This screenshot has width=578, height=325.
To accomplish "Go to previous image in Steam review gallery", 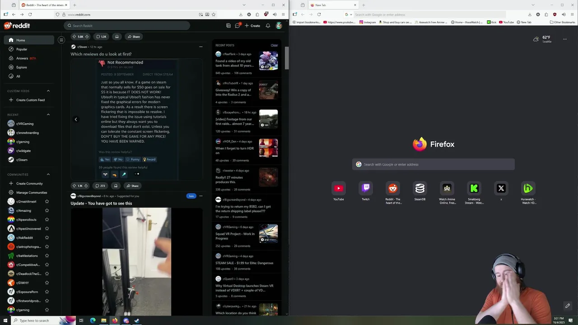I will point(76,119).
